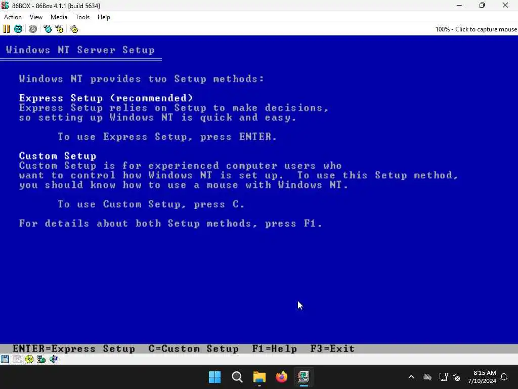Screen dimensions: 518x389
Task: Click the 'Custom Setup' heading
Action: pos(58,156)
